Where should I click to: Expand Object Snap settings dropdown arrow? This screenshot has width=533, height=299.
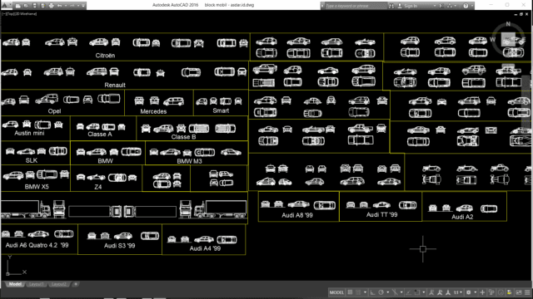(x=424, y=292)
